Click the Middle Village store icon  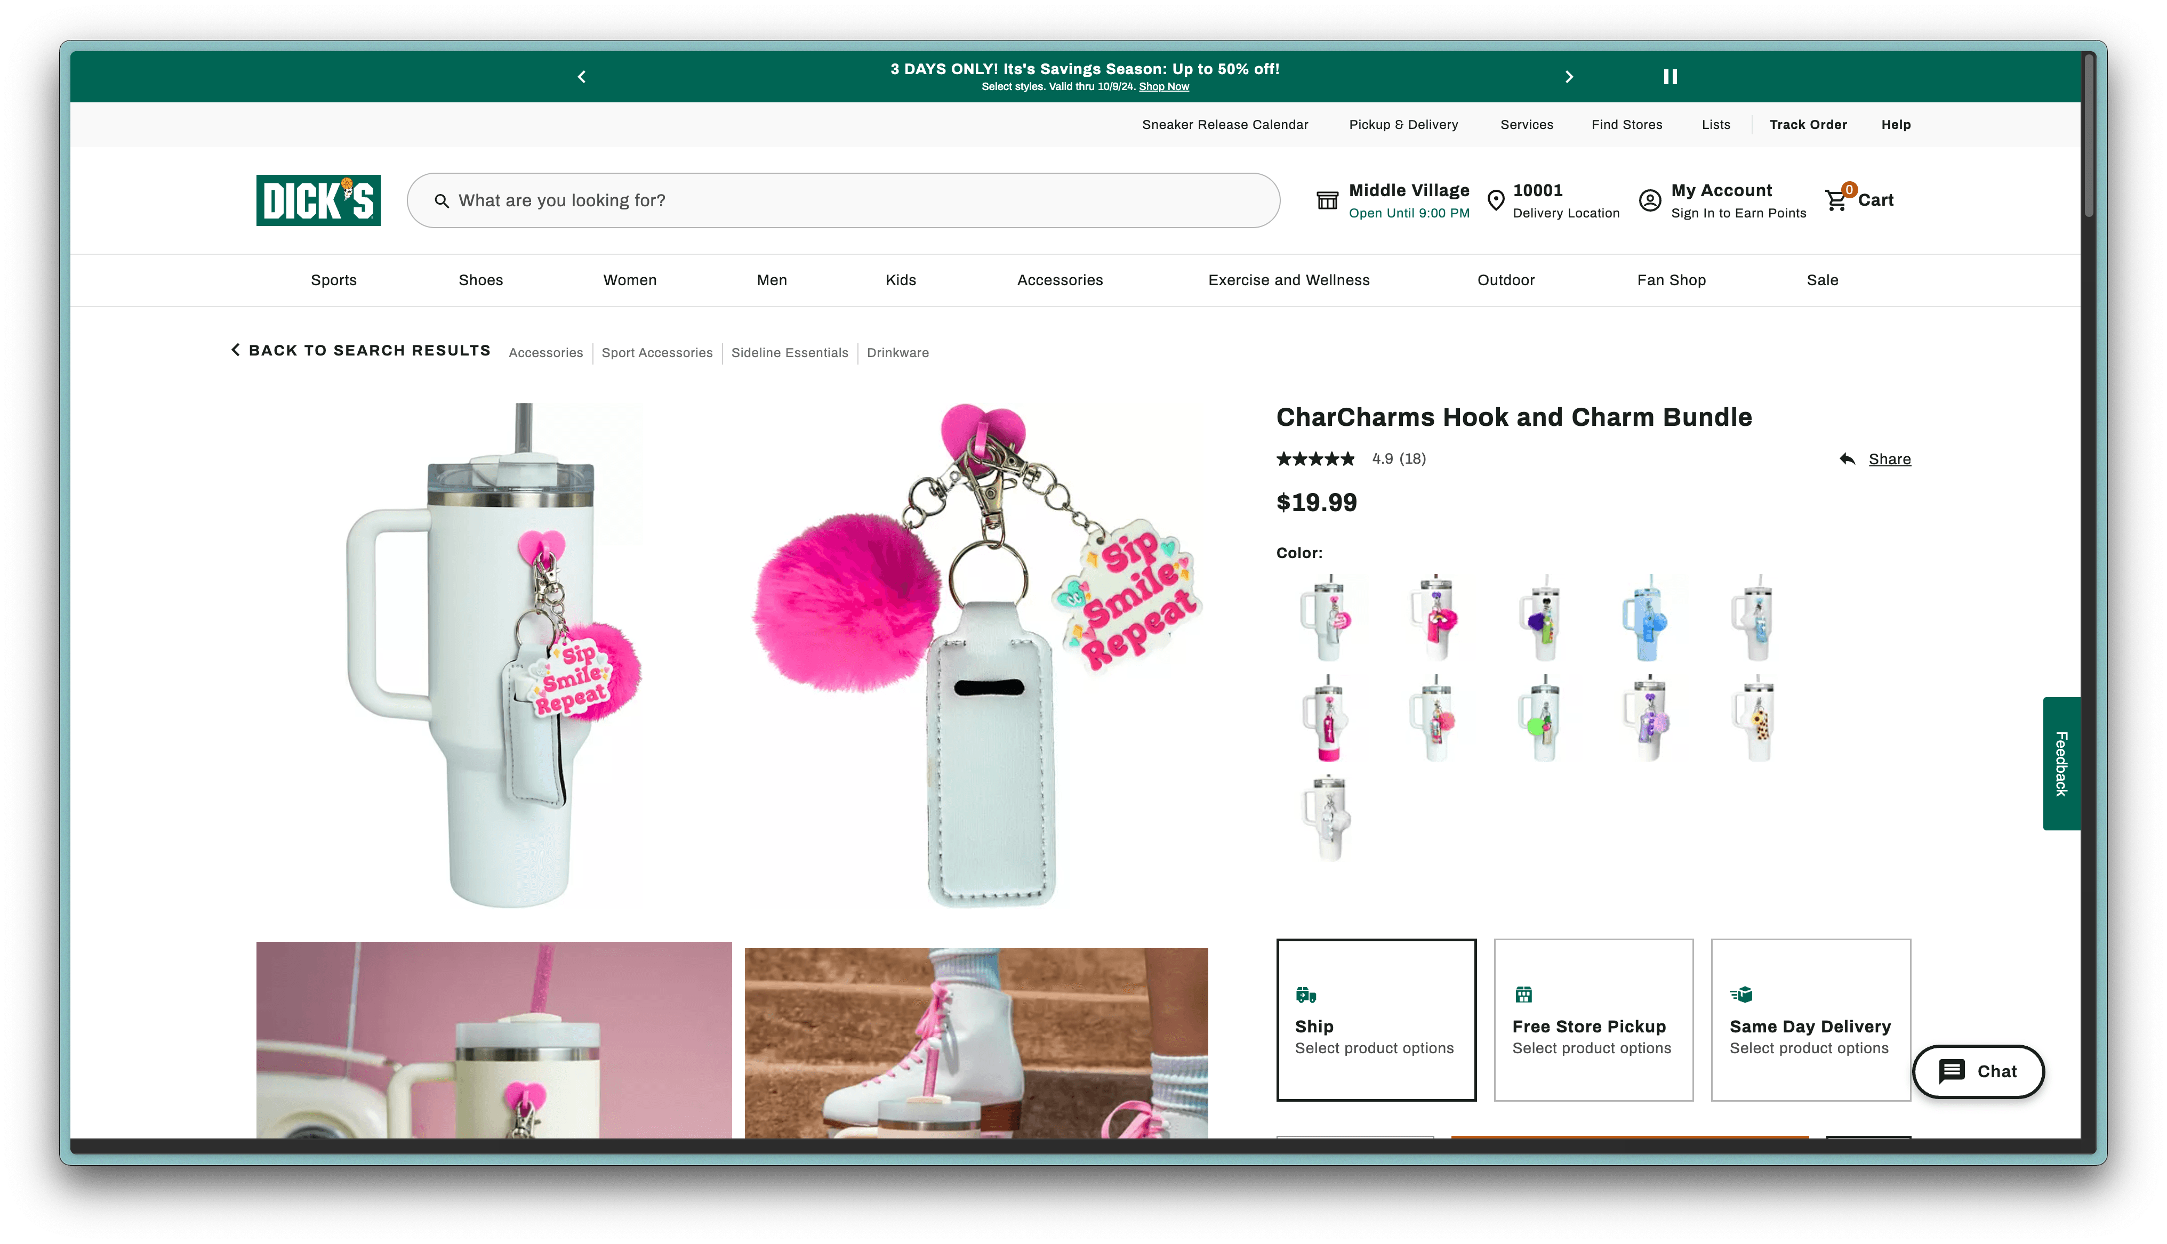coord(1327,200)
